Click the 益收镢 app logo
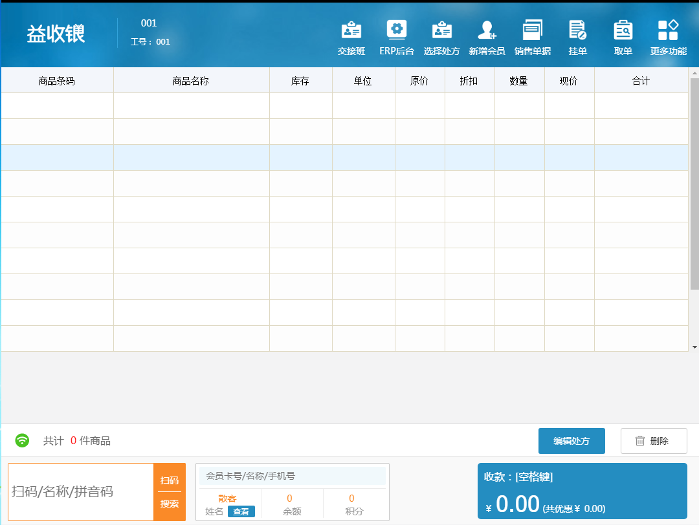The image size is (699, 525). pyautogui.click(x=56, y=34)
